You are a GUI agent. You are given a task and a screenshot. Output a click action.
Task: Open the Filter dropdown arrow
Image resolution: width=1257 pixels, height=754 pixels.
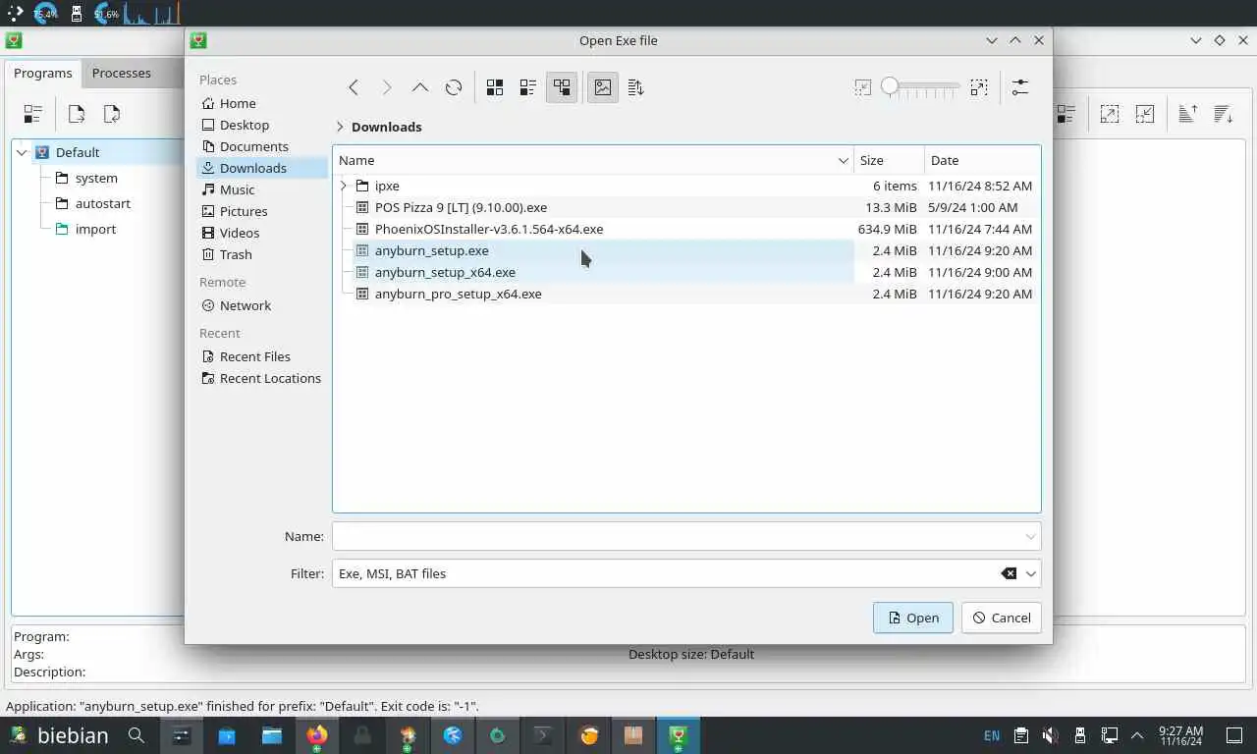tap(1031, 573)
